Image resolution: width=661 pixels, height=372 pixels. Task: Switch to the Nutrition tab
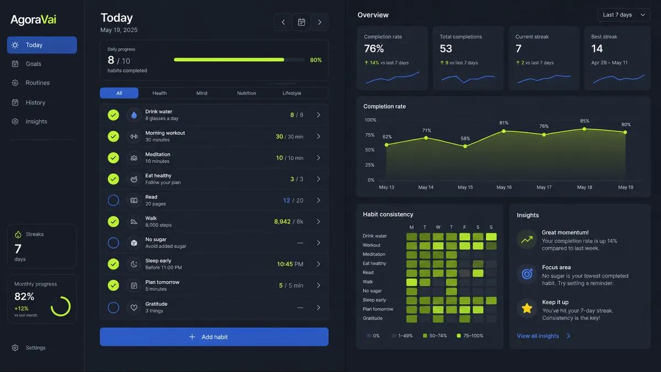(247, 93)
